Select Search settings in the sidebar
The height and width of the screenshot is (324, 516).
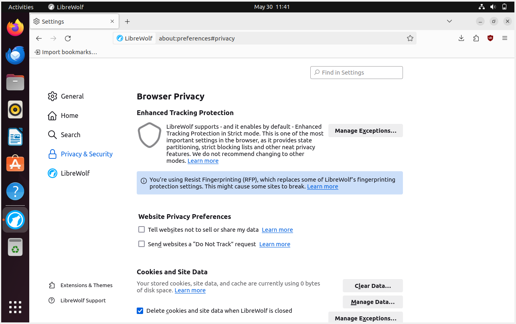pos(71,135)
